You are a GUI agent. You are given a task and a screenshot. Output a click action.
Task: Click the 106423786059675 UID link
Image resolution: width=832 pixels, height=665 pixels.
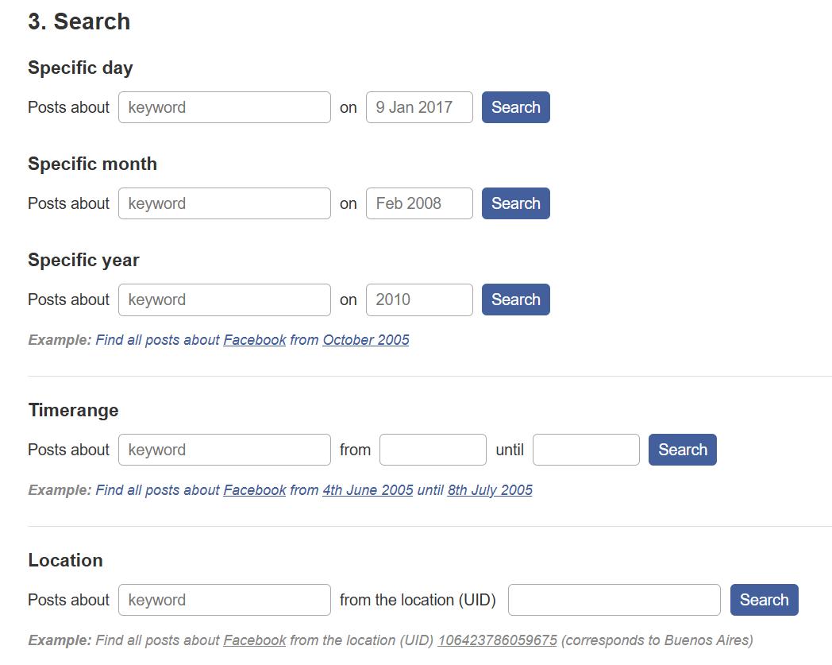point(497,640)
